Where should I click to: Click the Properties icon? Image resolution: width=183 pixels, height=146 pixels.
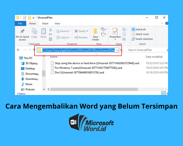[x=115, y=31]
